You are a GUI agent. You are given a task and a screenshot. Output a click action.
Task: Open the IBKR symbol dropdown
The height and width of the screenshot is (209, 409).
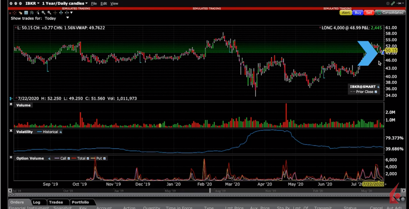[x=32, y=3]
